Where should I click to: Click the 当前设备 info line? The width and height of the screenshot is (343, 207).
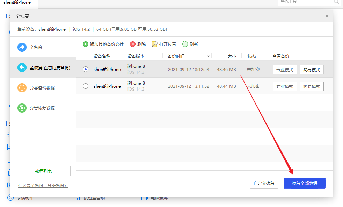[92, 29]
